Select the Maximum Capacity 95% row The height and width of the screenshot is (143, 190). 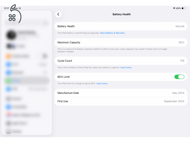point(121,42)
